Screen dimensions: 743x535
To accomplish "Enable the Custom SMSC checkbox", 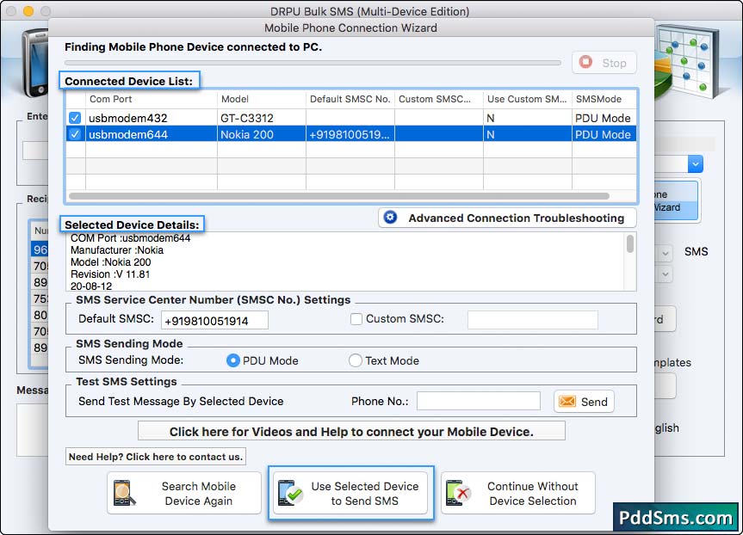I will 356,319.
